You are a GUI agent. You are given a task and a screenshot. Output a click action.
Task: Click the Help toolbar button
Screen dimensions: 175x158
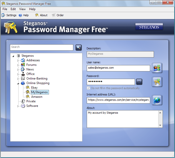[24, 15]
